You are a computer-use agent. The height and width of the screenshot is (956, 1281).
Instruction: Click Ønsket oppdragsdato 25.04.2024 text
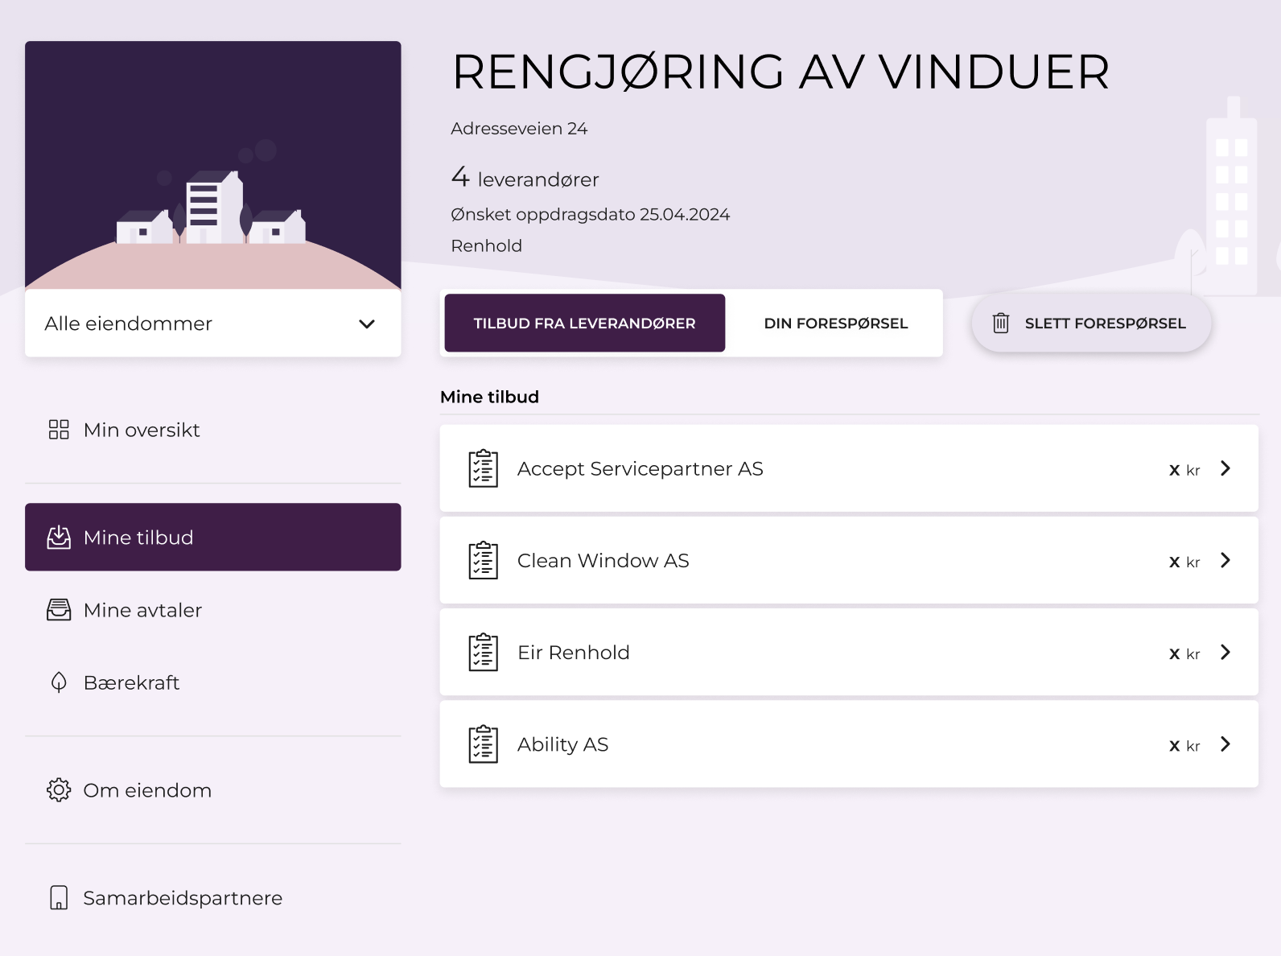tap(590, 215)
